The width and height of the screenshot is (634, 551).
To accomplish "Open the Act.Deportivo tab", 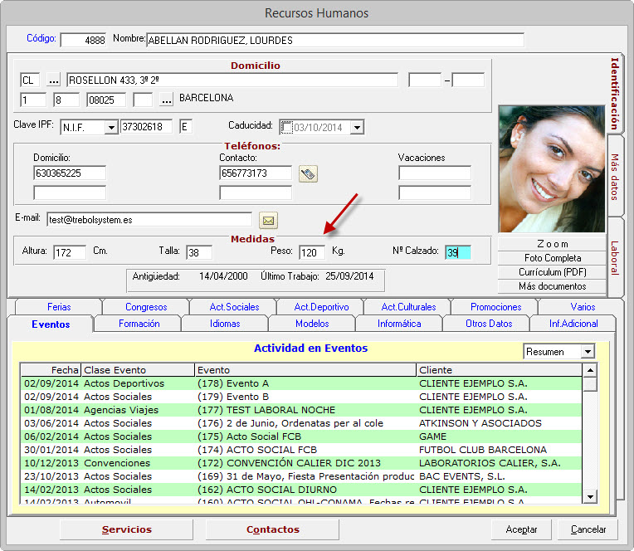I will click(x=321, y=307).
